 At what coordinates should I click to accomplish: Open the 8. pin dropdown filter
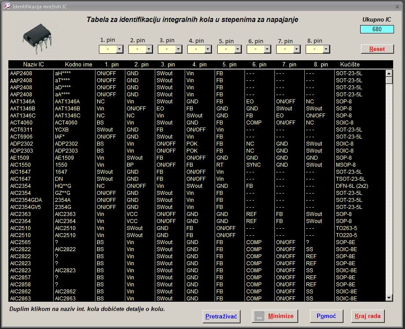pyautogui.click(x=326, y=49)
